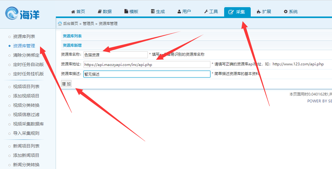Open the 系统 system tab
Image resolution: width=332 pixels, height=169 pixels.
(x=291, y=12)
